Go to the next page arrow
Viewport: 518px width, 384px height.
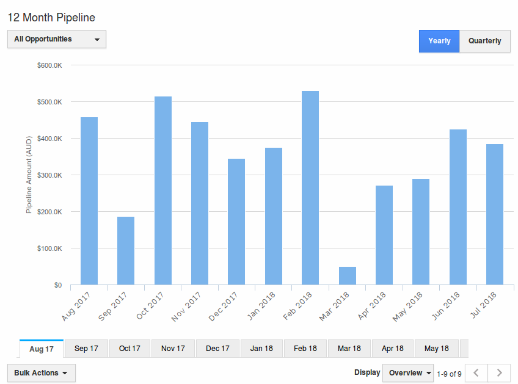point(499,373)
